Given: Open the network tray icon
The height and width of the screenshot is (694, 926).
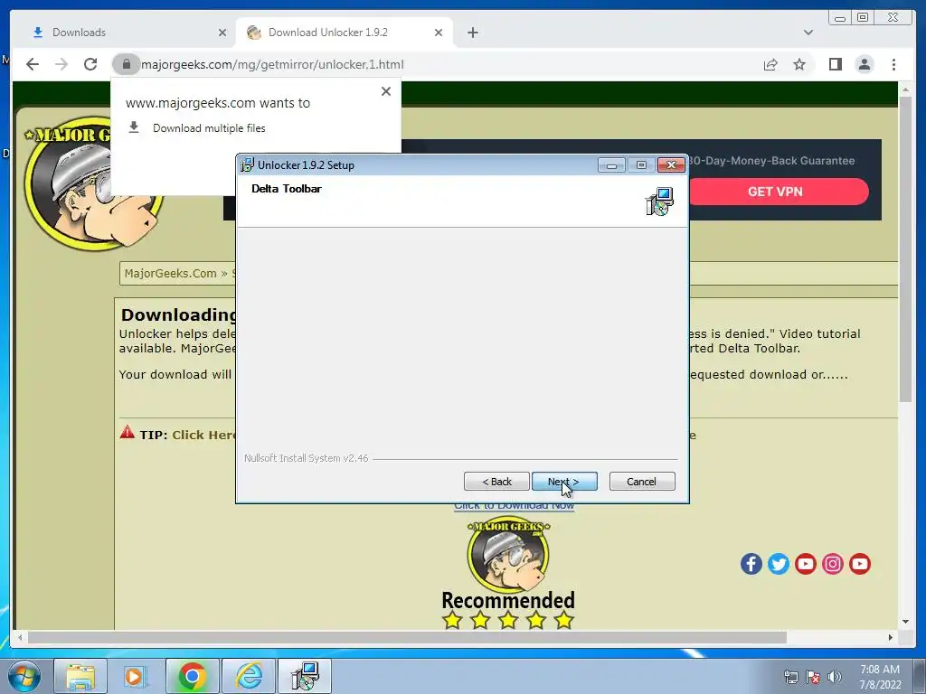Looking at the screenshot, I should point(790,677).
